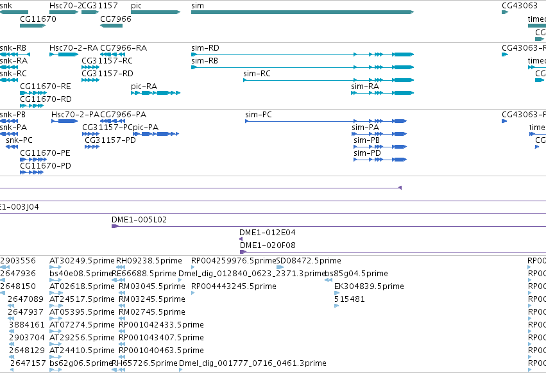This screenshot has height=373, width=546.
Task: Click the AT30249.5prime EST label
Action: coord(82,261)
